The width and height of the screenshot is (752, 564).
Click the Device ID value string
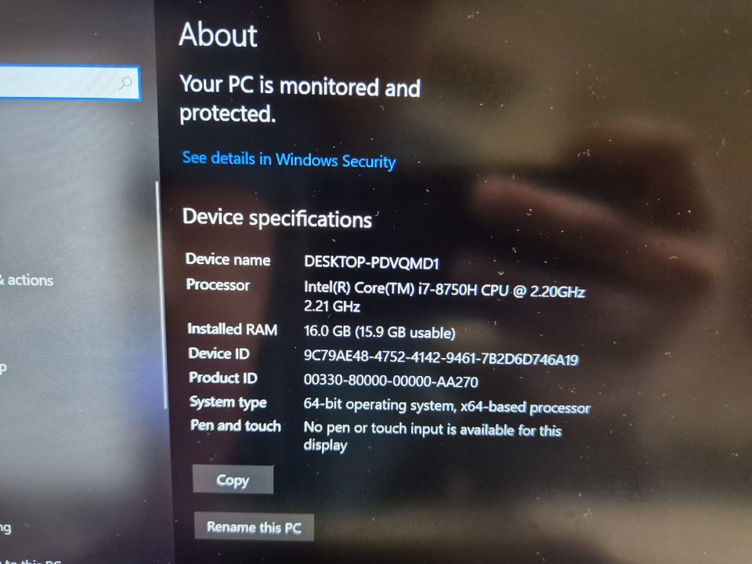[441, 358]
